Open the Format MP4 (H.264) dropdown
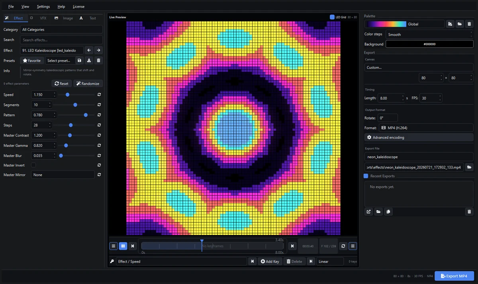The image size is (478, 284). point(426,127)
